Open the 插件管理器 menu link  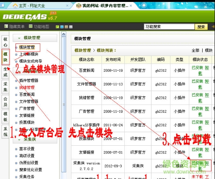pyautogui.click(x=29, y=81)
